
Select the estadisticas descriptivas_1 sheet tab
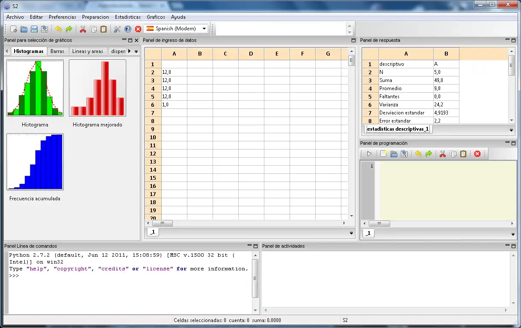click(x=398, y=129)
